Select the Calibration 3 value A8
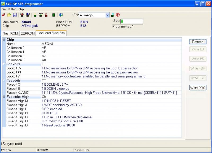Image resolution: width=212 pixels, height=153 pixels. [44, 60]
